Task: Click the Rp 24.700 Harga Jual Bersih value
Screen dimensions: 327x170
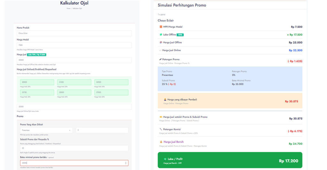Action: 295,144
